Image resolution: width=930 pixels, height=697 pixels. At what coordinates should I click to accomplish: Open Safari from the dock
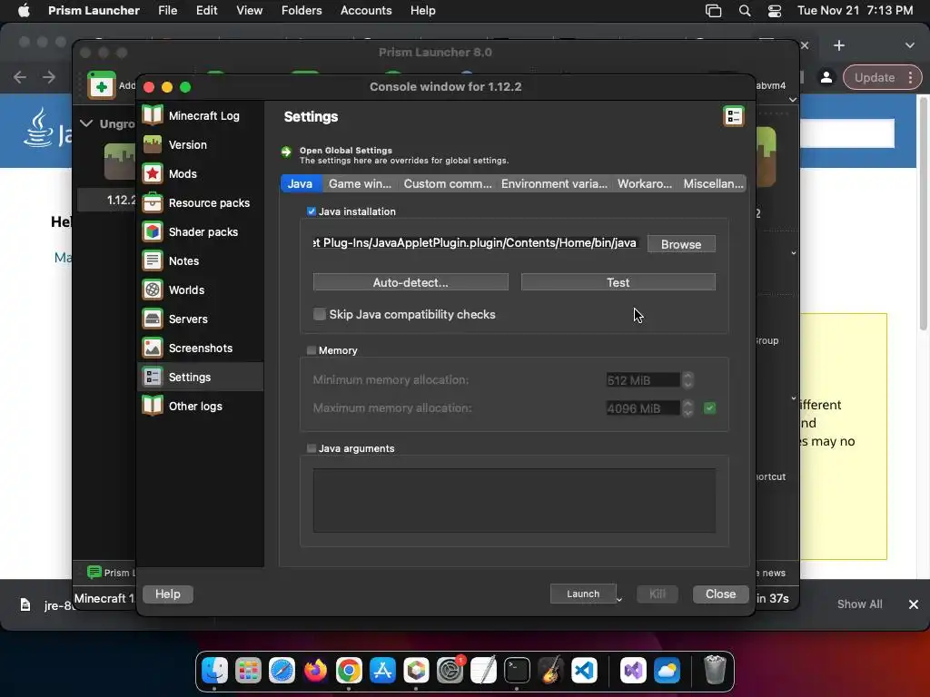coord(282,671)
